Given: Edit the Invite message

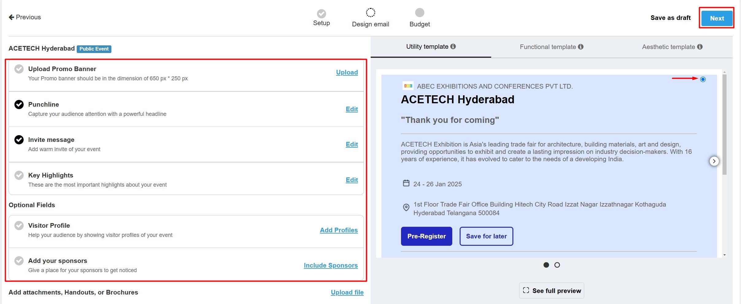Looking at the screenshot, I should (352, 144).
